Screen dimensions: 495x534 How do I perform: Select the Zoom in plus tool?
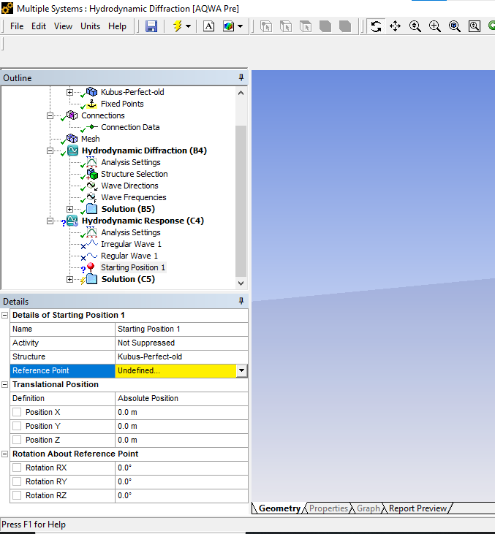click(434, 26)
